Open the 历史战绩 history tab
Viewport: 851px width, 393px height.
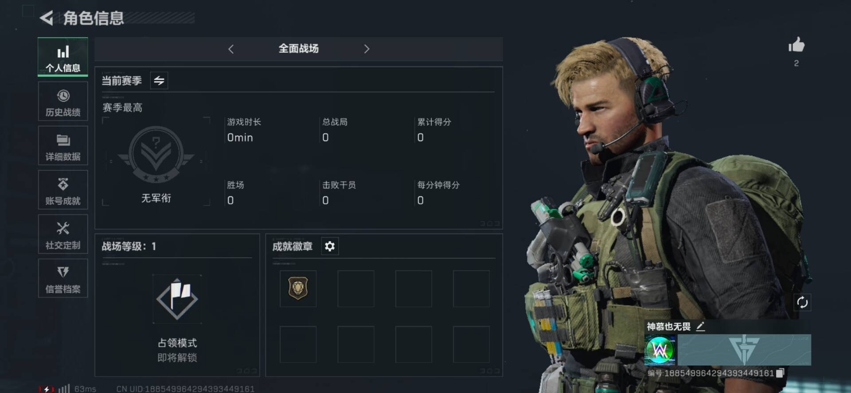coord(63,102)
